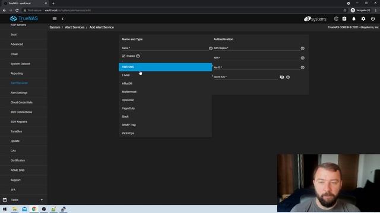Expand the Tasks sidebar section

(24, 200)
